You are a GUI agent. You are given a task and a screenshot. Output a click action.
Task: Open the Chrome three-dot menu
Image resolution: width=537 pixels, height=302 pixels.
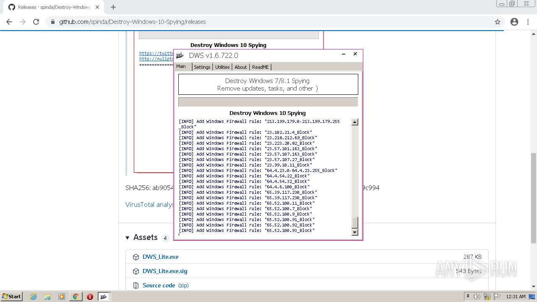(x=528, y=22)
